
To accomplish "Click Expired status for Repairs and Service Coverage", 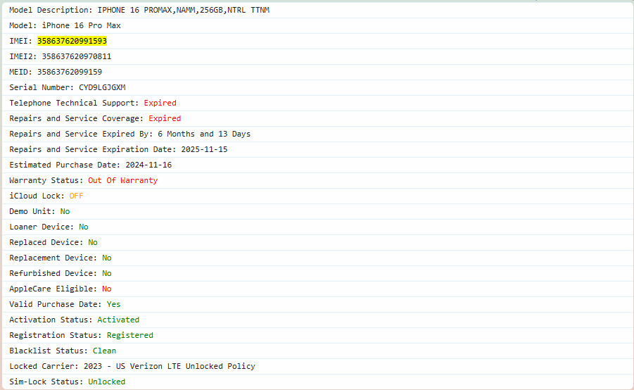I will 165,118.
